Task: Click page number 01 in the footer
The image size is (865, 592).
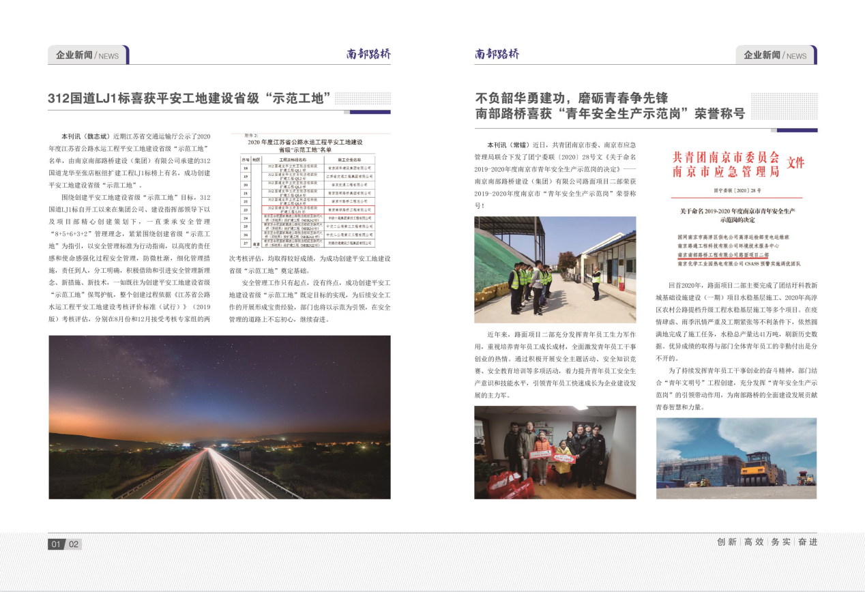Action: pos(57,544)
